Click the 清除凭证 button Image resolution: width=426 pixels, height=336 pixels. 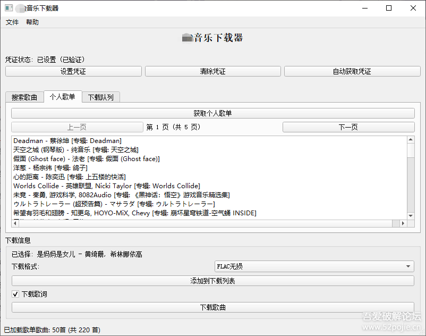coord(213,71)
